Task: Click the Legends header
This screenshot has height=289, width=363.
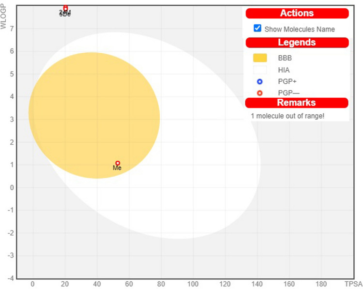Action: click(297, 43)
